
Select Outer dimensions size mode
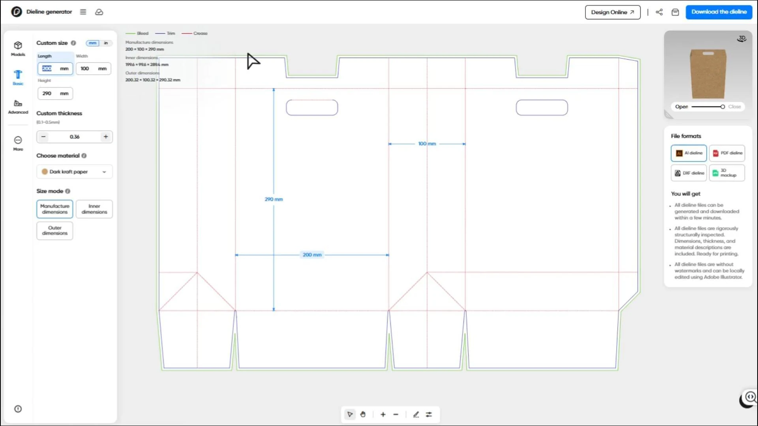[55, 230]
